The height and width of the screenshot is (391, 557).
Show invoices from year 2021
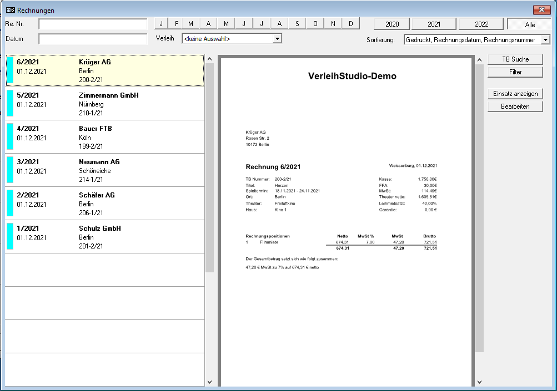coord(434,24)
